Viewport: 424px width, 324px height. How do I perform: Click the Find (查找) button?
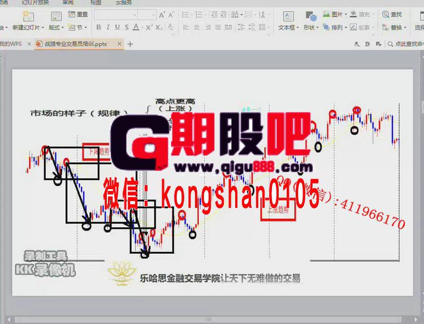point(392,14)
